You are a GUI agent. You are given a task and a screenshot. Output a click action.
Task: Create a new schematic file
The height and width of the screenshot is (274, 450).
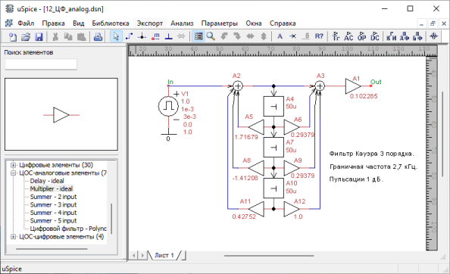point(12,36)
